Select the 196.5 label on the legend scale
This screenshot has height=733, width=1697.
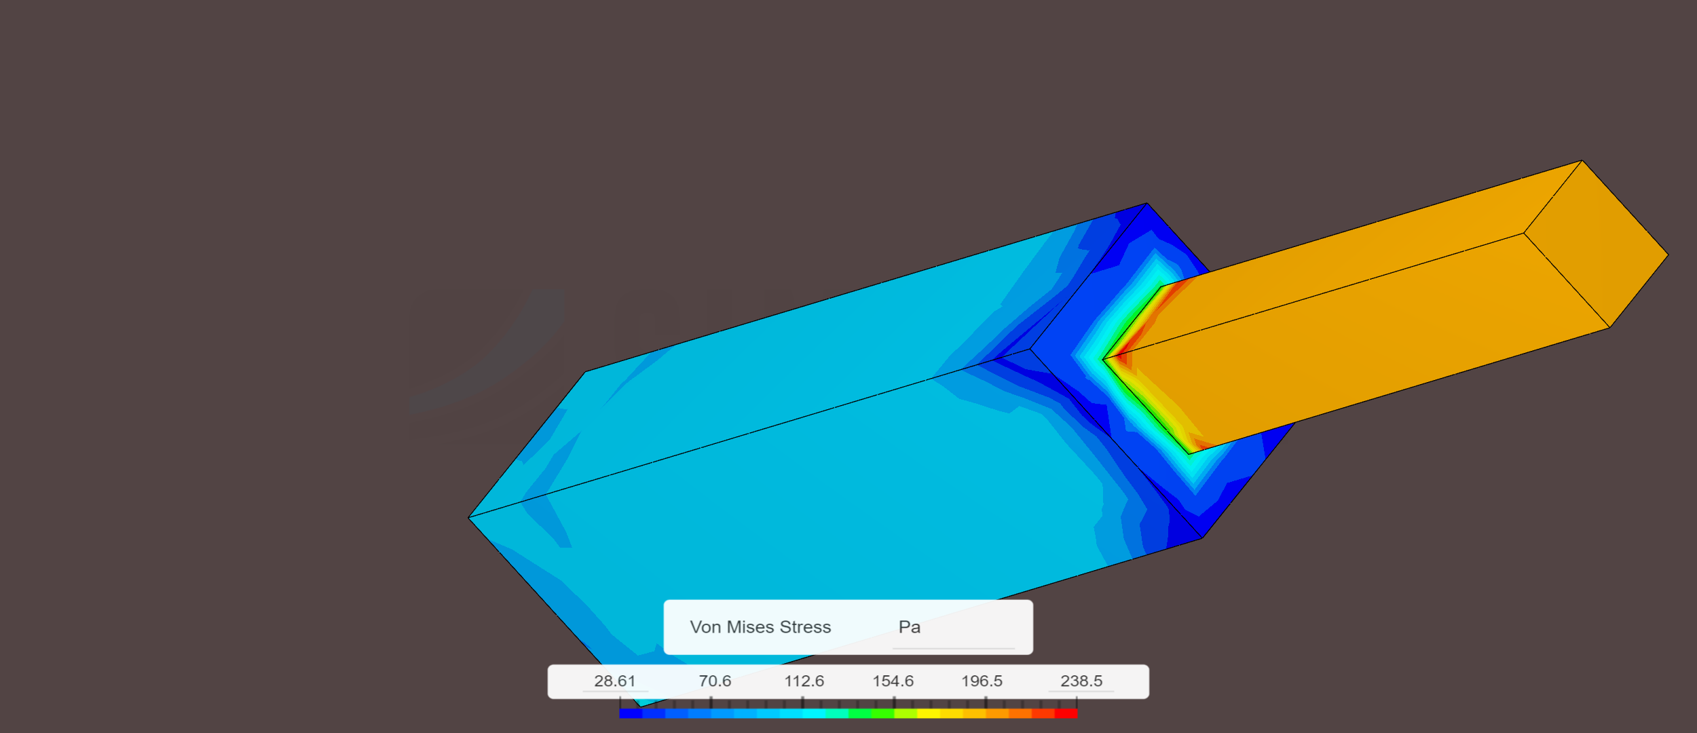984,681
